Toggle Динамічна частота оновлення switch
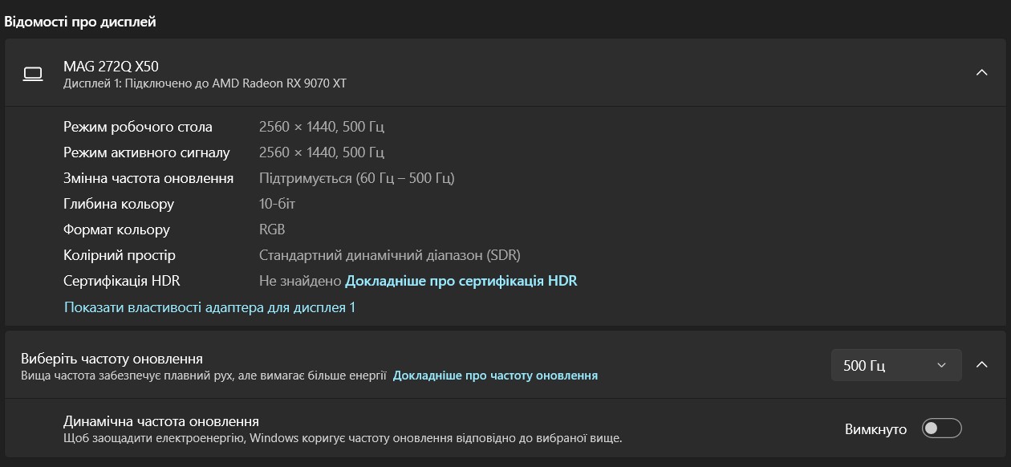Screen dimensions: 1011x467 point(941,428)
